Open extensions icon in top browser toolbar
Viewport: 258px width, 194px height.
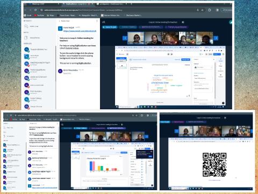point(210,10)
